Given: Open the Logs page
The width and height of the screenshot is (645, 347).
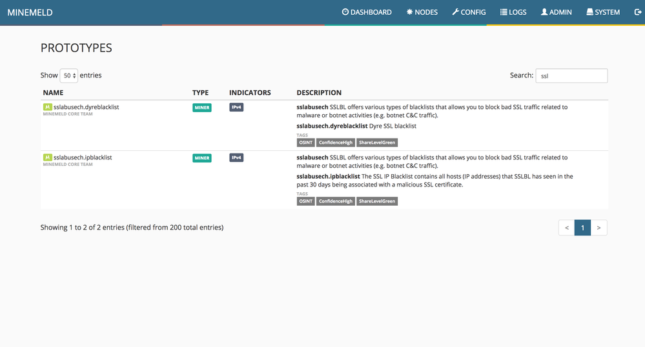Looking at the screenshot, I should (513, 12).
